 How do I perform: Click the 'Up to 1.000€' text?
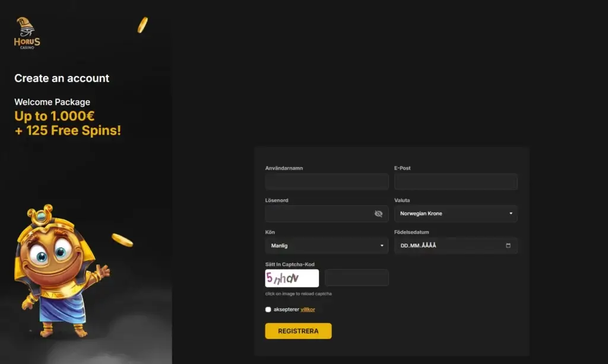click(54, 116)
